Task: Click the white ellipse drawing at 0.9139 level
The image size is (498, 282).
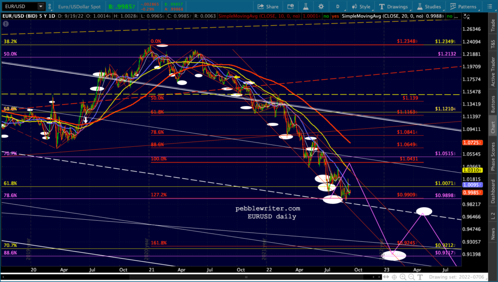Action: click(394, 256)
